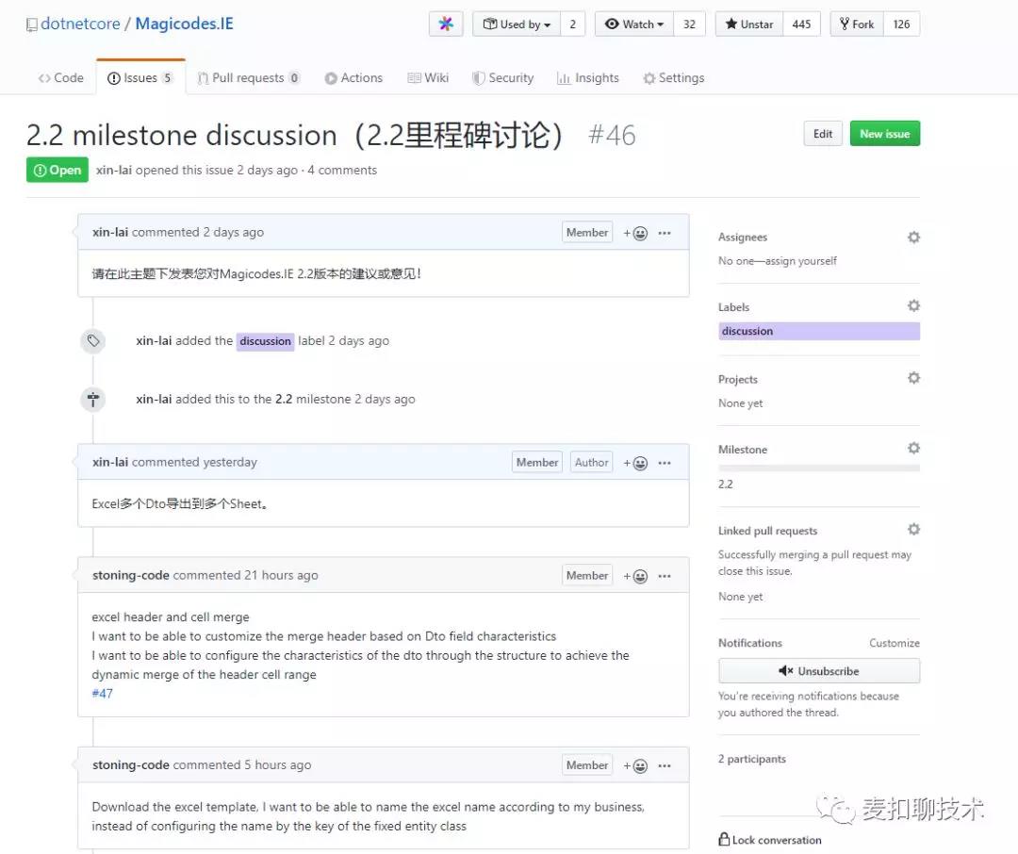
Task: Click the Unsubscribe button
Action: tap(819, 671)
